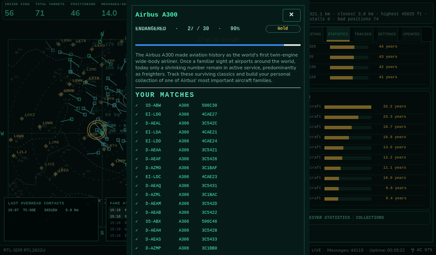Click the LDZA airport marker on map
436x255 pixels.
56,174
